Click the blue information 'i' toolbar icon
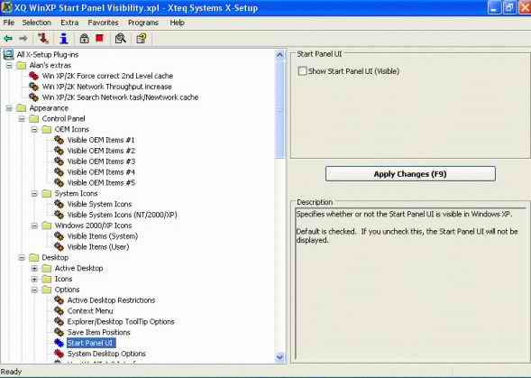The height and width of the screenshot is (378, 531). tap(64, 38)
